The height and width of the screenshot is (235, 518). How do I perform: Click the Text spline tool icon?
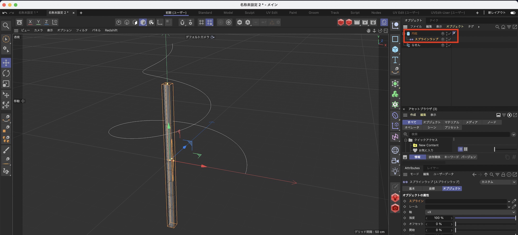(395, 60)
